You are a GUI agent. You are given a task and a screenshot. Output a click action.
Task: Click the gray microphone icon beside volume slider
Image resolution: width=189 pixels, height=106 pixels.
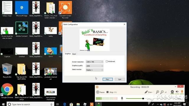tap(122, 98)
